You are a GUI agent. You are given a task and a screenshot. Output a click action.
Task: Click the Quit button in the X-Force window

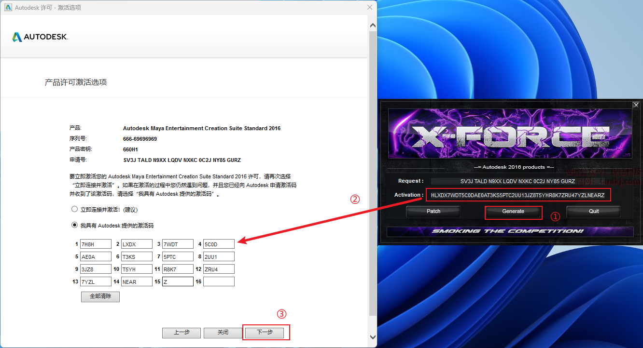(x=594, y=211)
